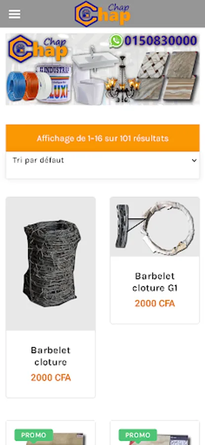This screenshot has height=445, width=205.
Task: Tap 2000 CFA price under Barbelet cloture
Action: [51, 377]
